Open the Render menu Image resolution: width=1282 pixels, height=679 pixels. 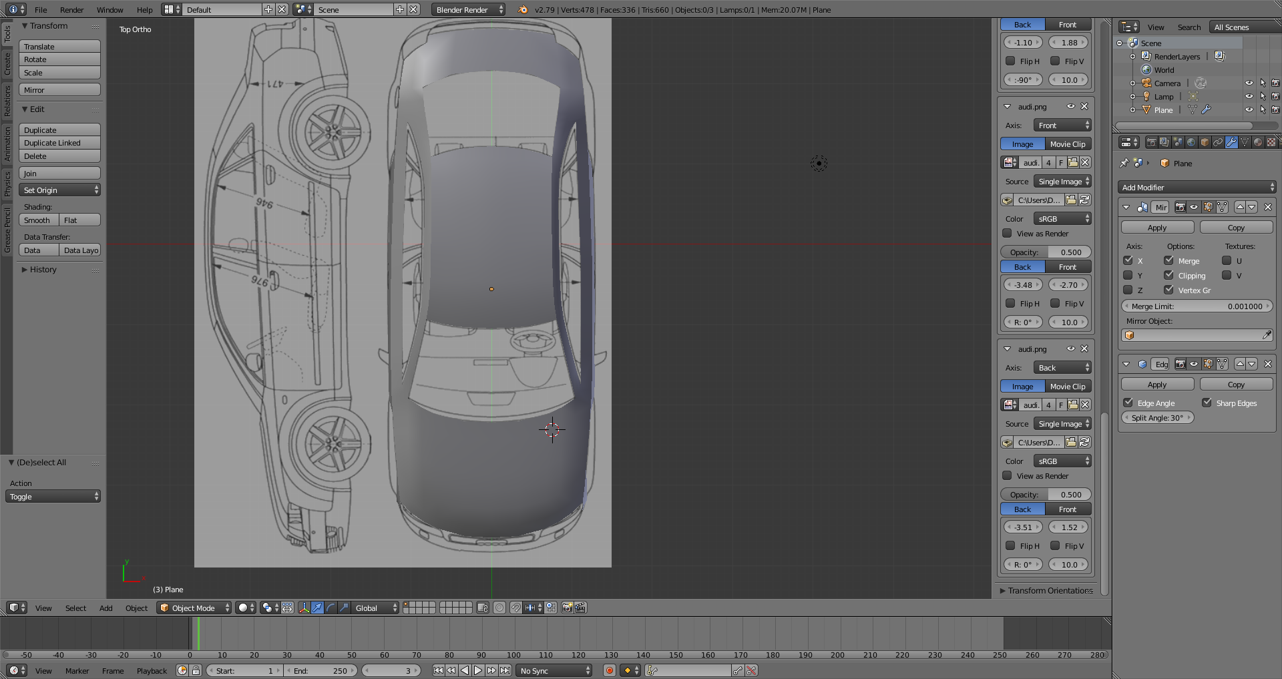point(71,10)
